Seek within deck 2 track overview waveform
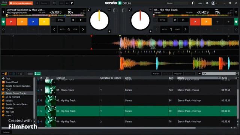240x135 pixels. pyautogui.click(x=193, y=15)
